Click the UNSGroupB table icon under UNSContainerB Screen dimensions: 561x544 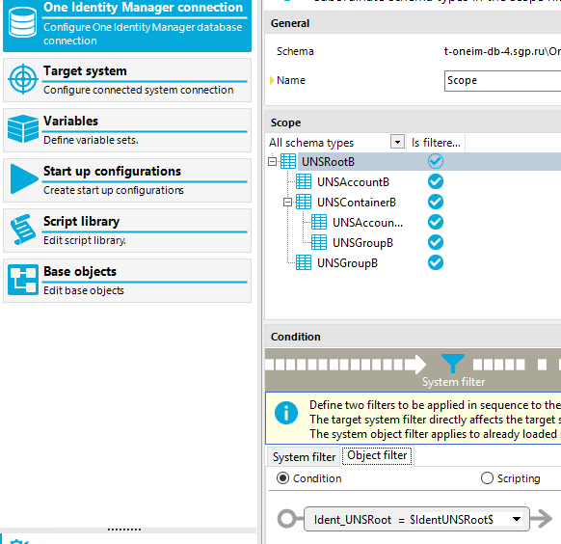(x=319, y=242)
